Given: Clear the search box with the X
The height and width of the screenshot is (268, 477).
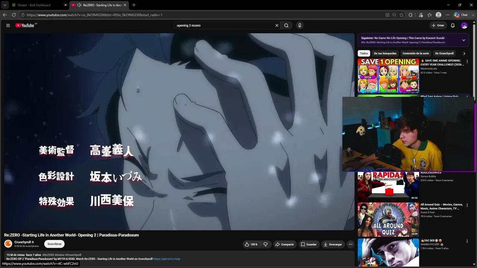Looking at the screenshot, I should click(x=277, y=25).
